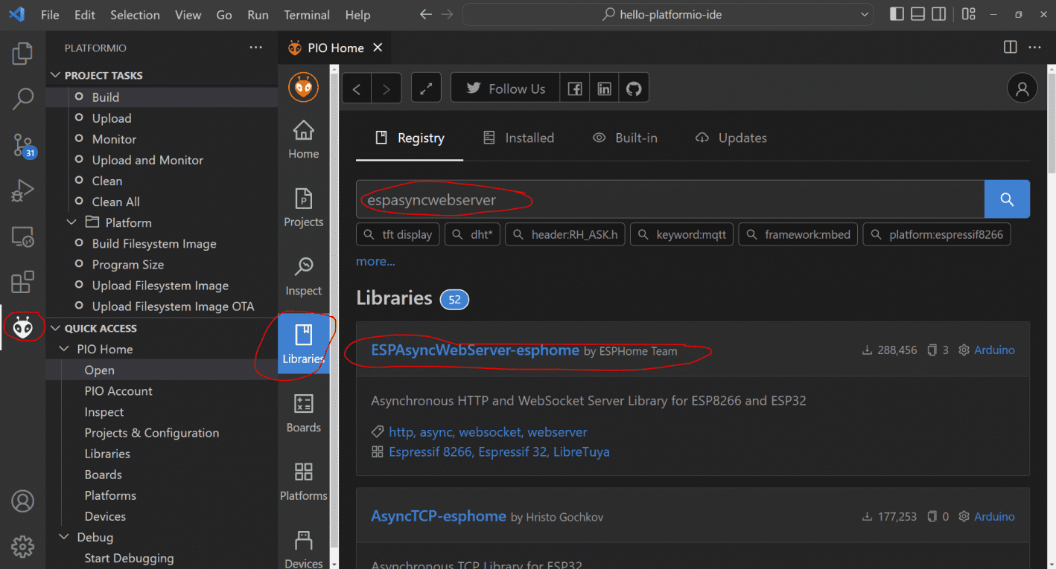Switch to the Installed libraries tab

pos(518,138)
